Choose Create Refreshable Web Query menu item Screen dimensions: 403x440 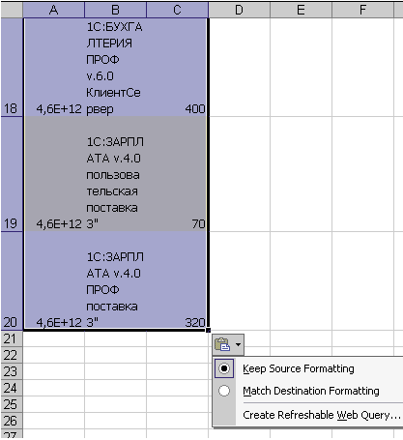[x=322, y=415]
